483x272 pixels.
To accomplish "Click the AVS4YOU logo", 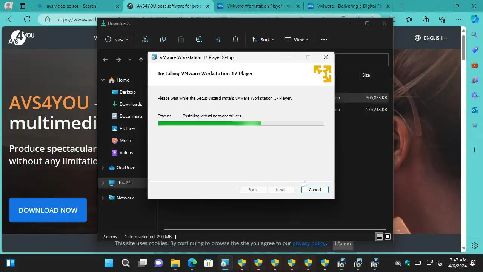I will (x=22, y=38).
